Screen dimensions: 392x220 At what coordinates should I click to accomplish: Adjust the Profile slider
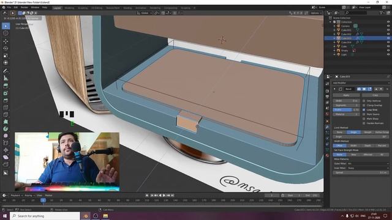(x=346, y=110)
